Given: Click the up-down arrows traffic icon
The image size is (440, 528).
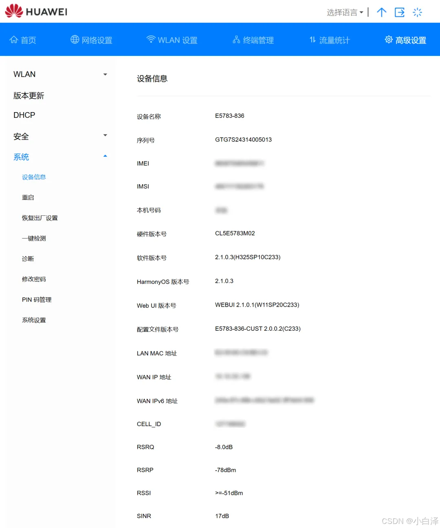Looking at the screenshot, I should (x=313, y=40).
